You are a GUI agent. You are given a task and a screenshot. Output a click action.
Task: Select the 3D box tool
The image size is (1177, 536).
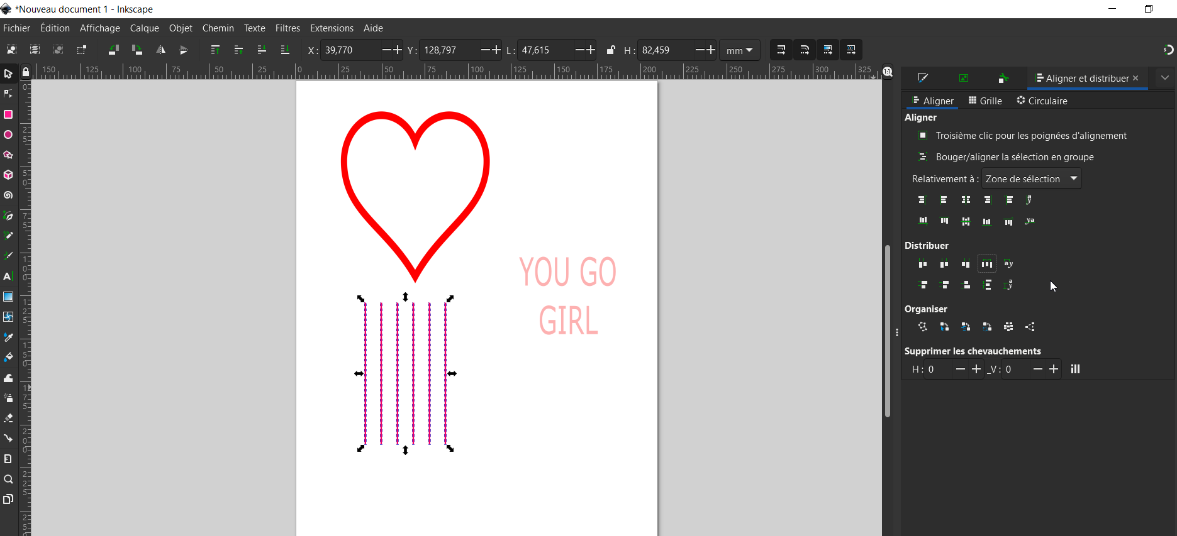8,175
